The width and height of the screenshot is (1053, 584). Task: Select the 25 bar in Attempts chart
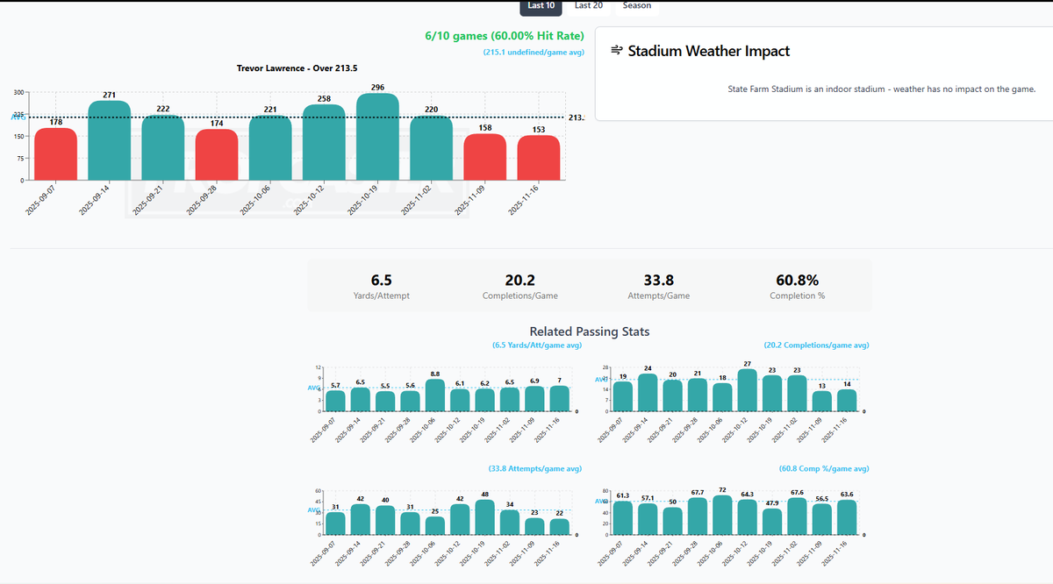[435, 525]
